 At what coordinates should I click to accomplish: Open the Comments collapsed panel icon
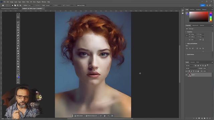pos(183,13)
